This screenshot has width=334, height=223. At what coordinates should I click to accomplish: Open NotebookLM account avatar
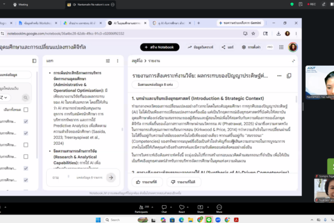click(293, 47)
